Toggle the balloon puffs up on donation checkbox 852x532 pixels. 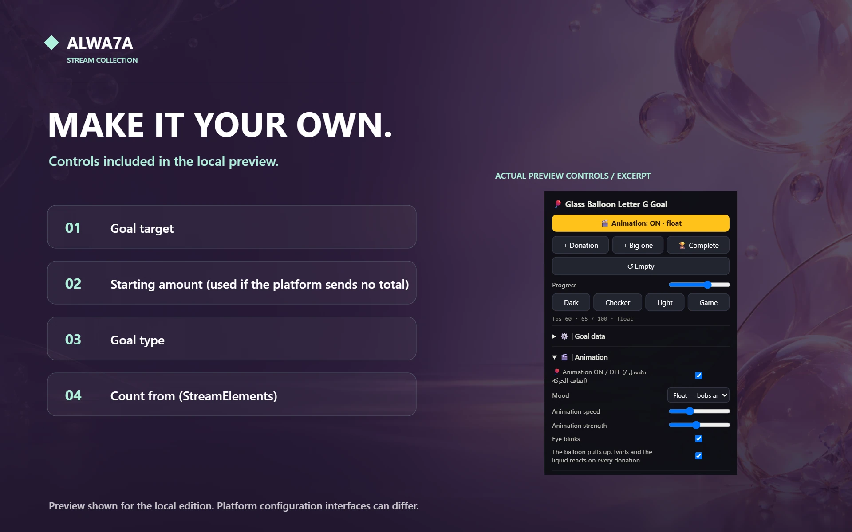(698, 456)
